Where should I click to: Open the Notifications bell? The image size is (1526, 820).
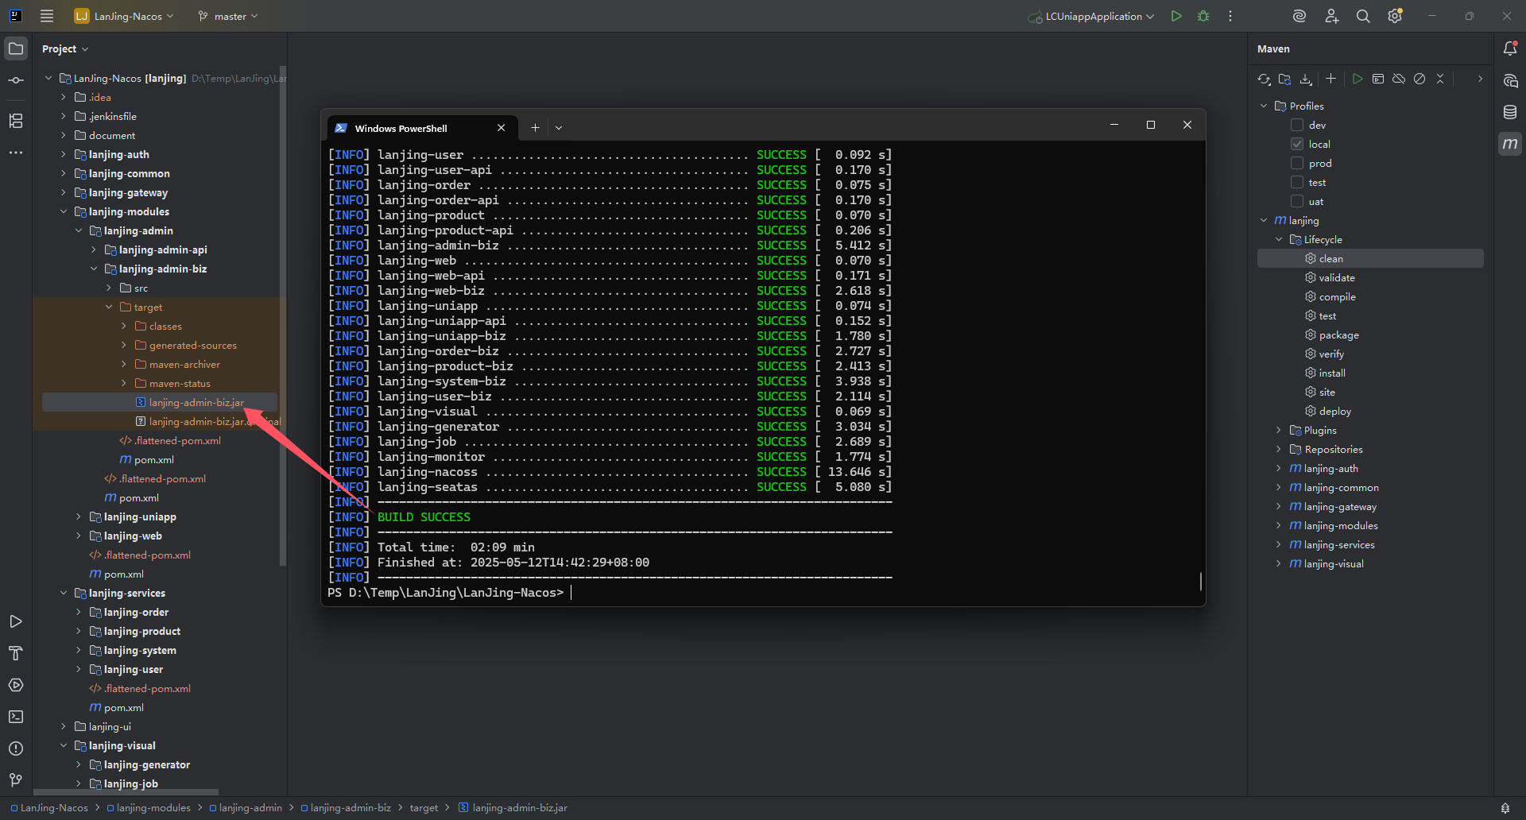tap(1510, 48)
